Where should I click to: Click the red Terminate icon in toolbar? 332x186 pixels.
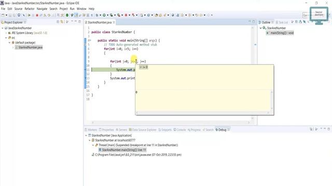pos(37,15)
